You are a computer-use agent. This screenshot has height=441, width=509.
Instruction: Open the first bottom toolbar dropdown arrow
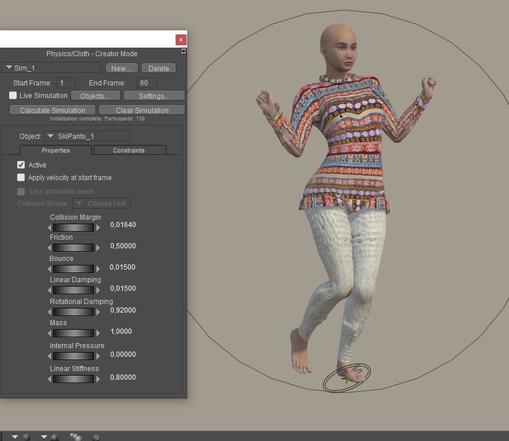14,437
